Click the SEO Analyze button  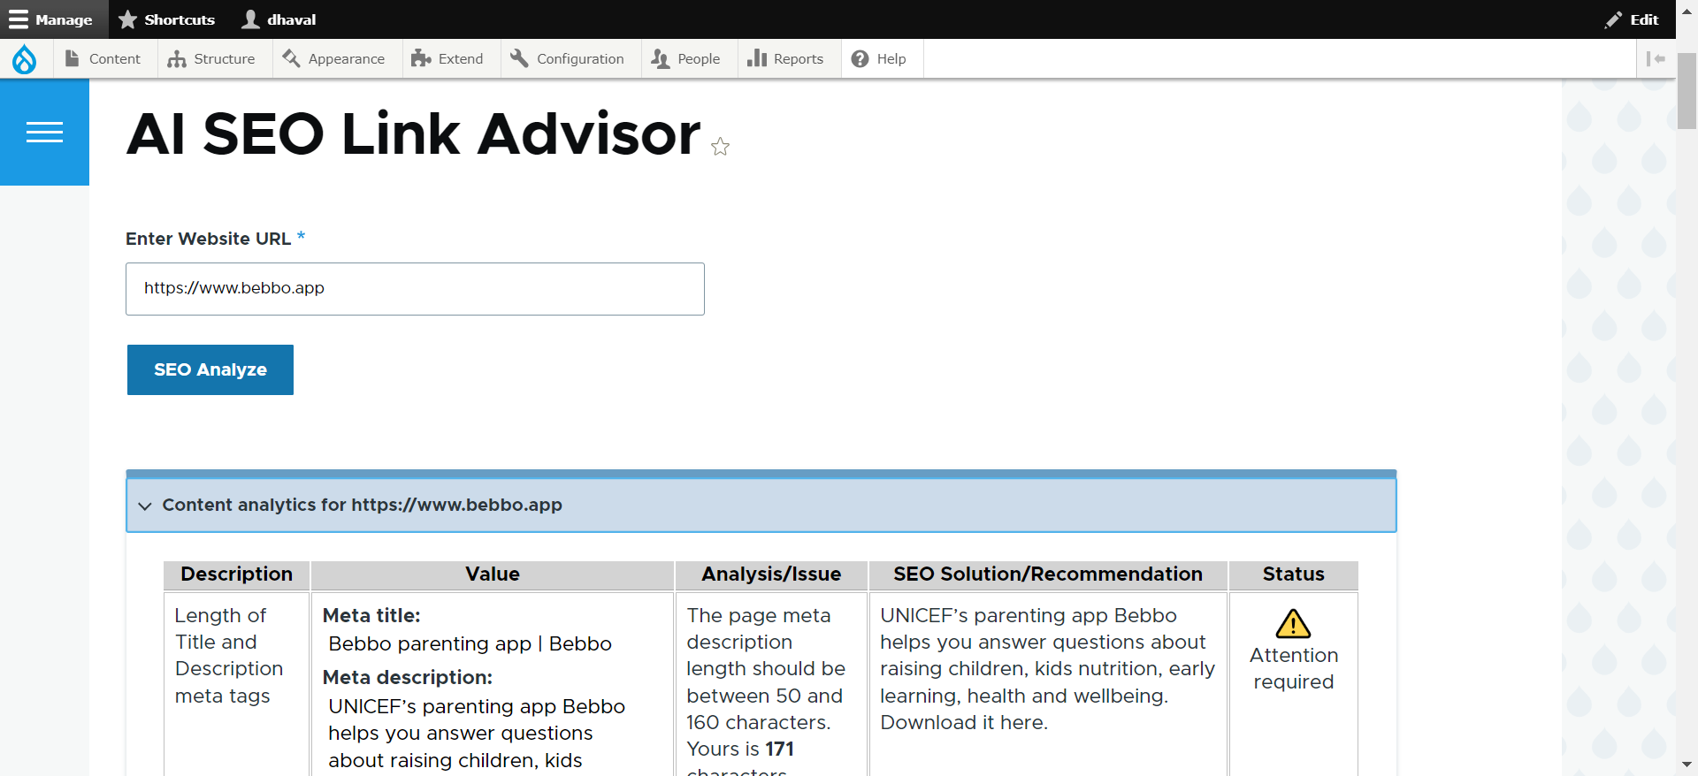(210, 370)
